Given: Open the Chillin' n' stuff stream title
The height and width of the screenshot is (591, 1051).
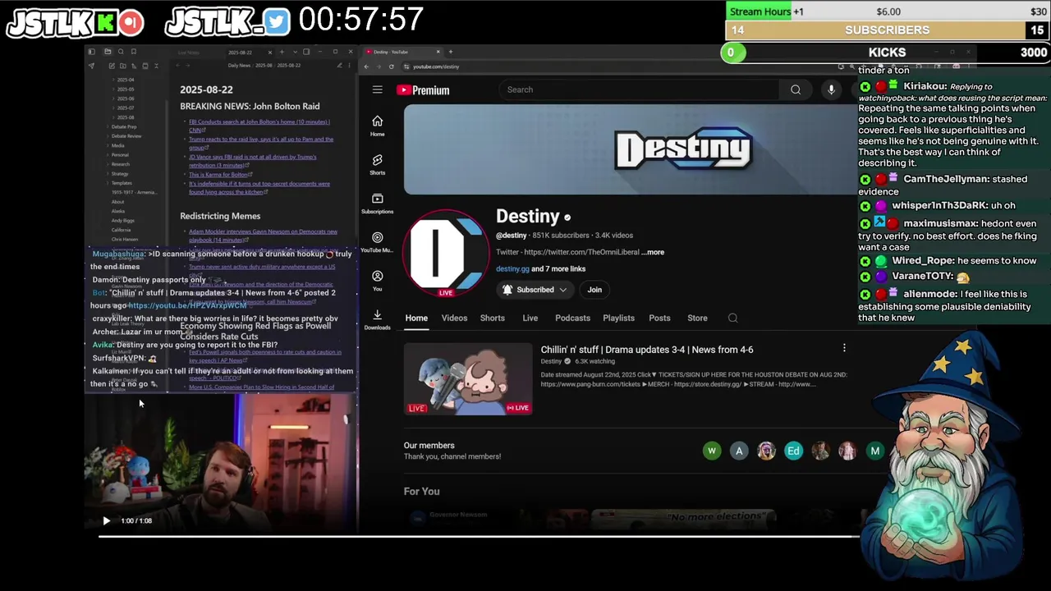Looking at the screenshot, I should coord(647,350).
